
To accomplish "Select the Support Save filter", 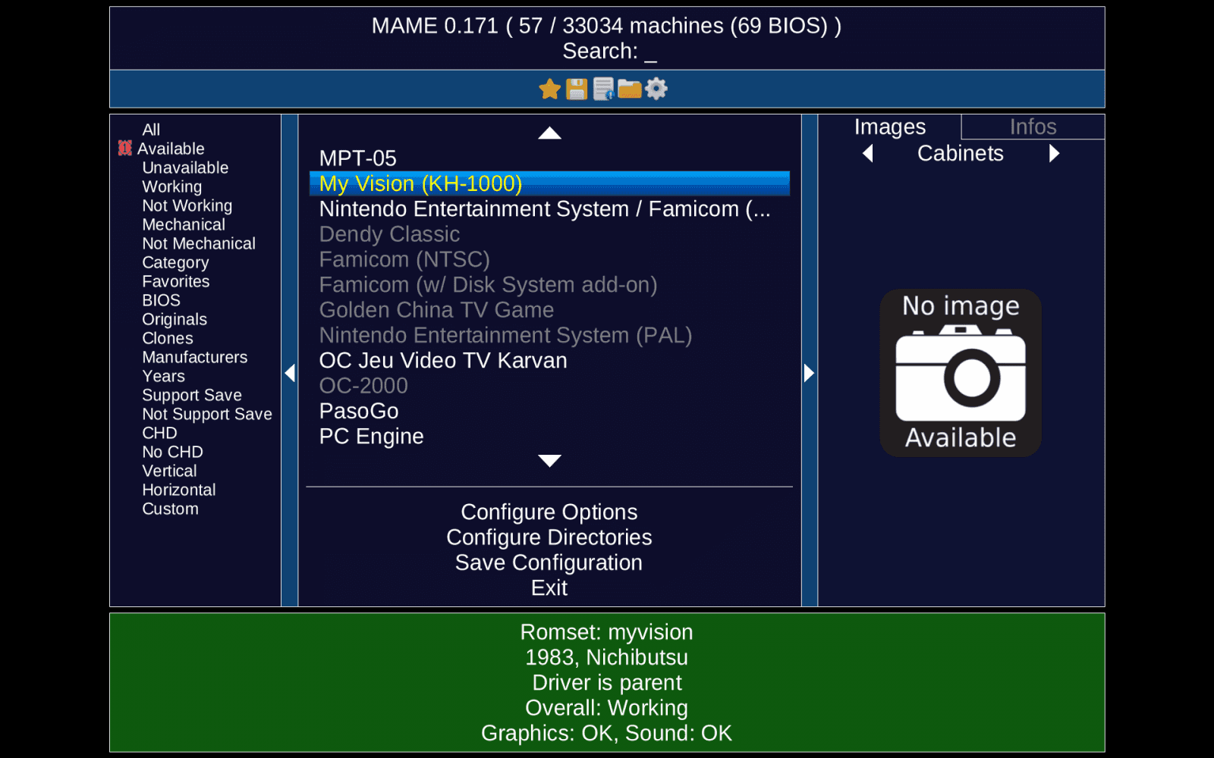I will pos(192,395).
